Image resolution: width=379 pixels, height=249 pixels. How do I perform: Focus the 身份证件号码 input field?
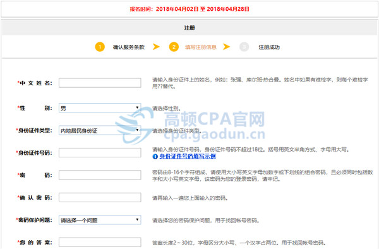coord(100,152)
